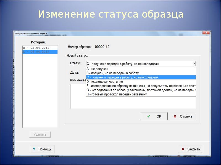Click the red X icon beside Закрыть
The height and width of the screenshot is (165, 221).
coord(183,149)
